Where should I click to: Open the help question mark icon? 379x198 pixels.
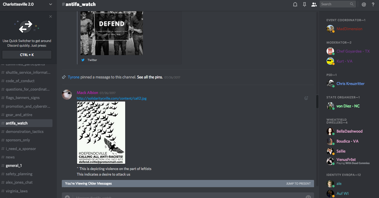pos(373,4)
